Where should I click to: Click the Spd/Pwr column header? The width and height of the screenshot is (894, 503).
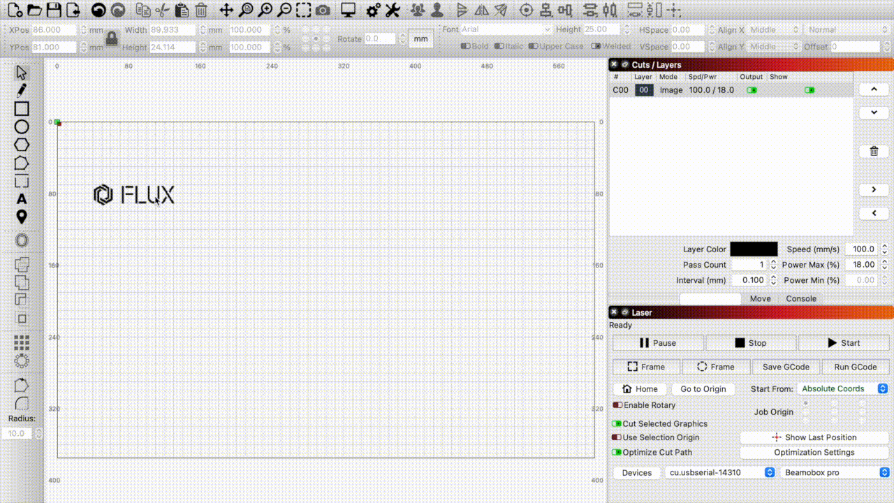click(x=704, y=77)
